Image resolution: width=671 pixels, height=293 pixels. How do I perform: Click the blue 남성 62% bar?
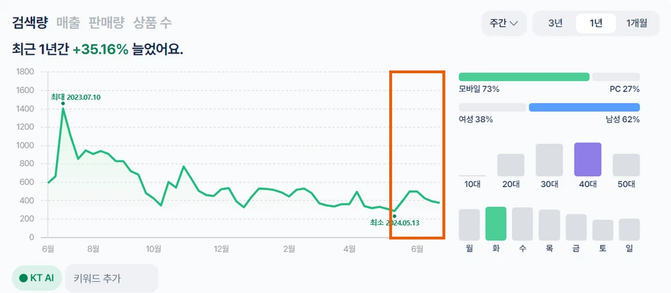pos(584,107)
